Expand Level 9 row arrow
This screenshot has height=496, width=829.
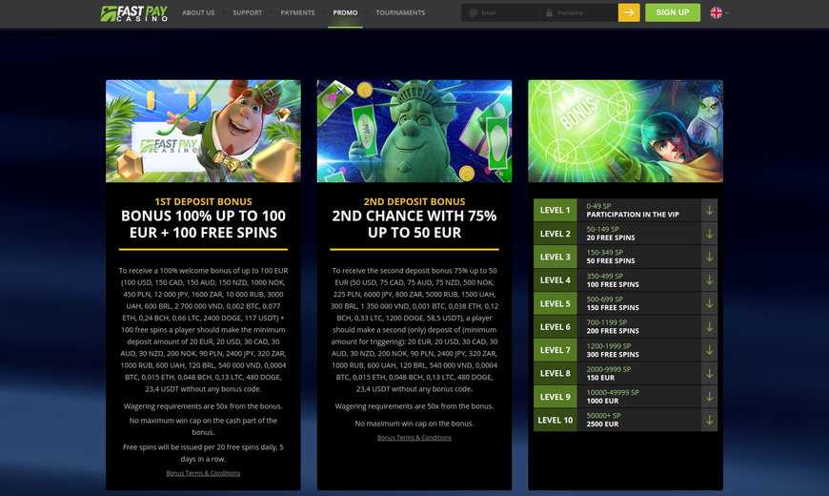pos(710,397)
